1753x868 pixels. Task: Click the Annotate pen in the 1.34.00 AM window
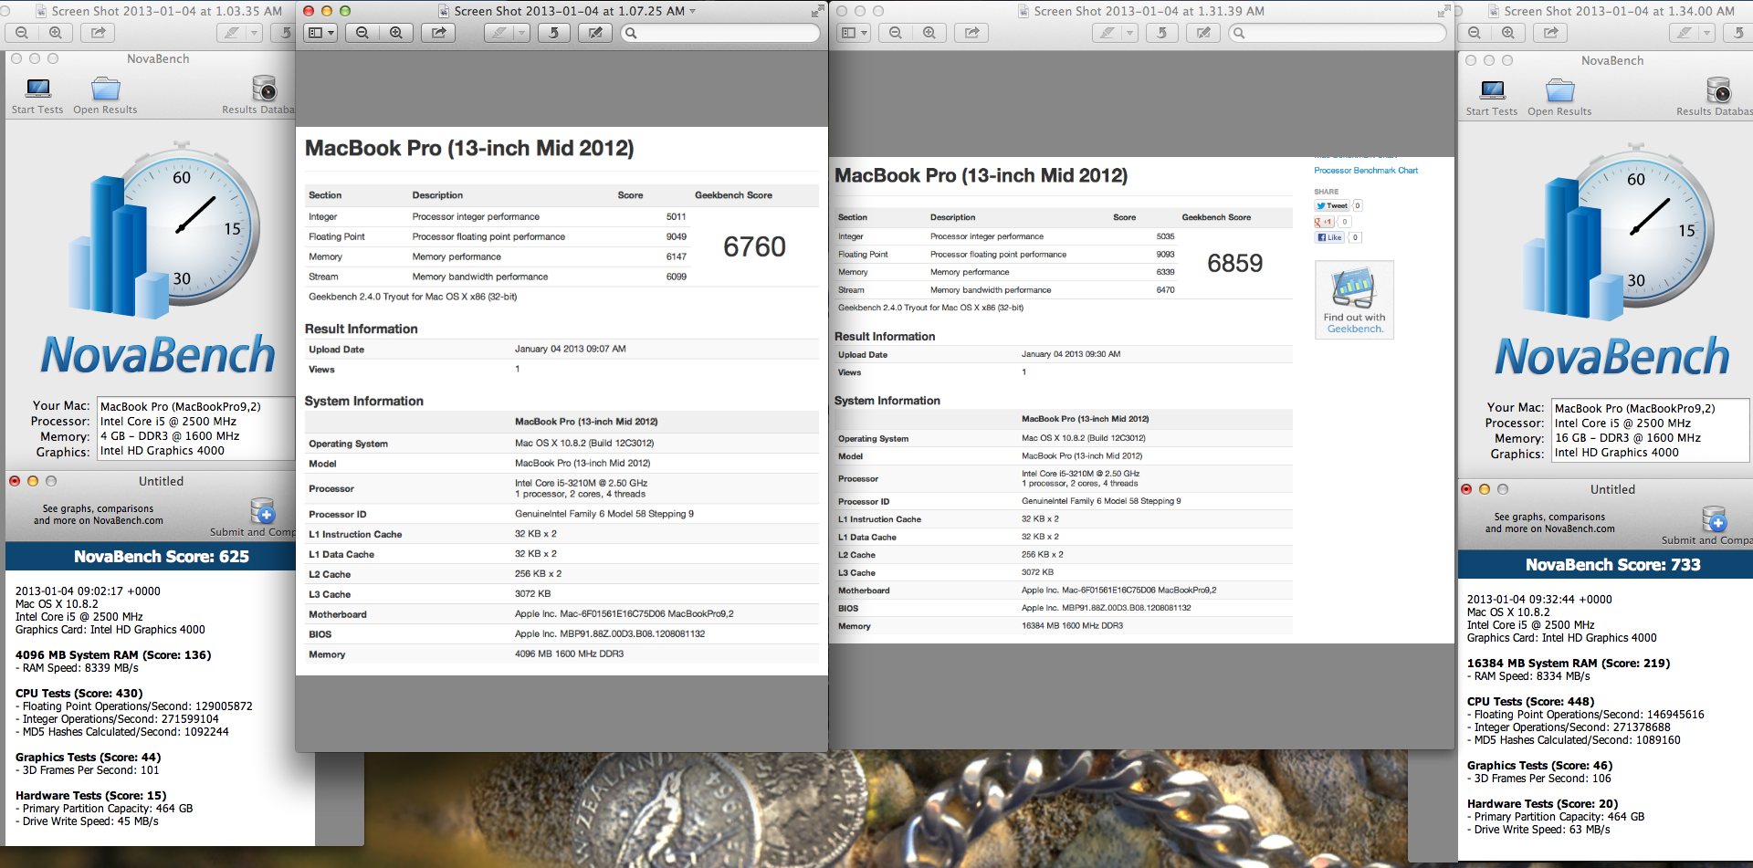1685,33
